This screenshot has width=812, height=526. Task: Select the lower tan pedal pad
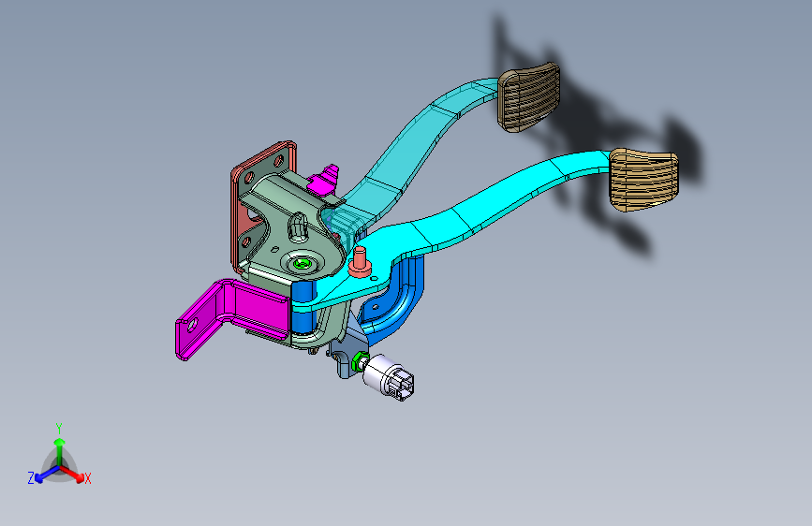coord(643,179)
